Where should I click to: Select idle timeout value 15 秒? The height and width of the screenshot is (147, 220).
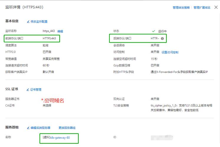pos(154,59)
